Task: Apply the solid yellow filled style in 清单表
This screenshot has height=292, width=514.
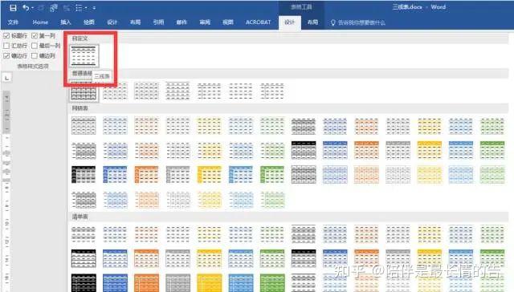Action: (x=210, y=283)
